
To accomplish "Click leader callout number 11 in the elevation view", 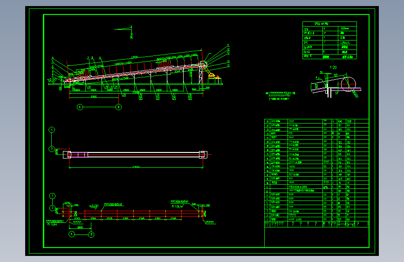I will tap(228, 45).
